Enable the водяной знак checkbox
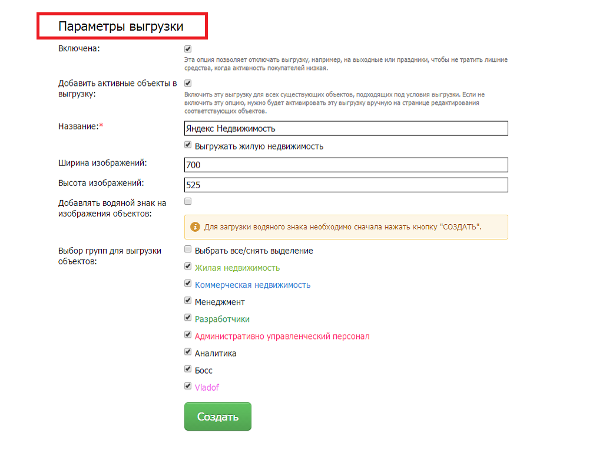Image resolution: width=606 pixels, height=453 pixels. pos(188,201)
